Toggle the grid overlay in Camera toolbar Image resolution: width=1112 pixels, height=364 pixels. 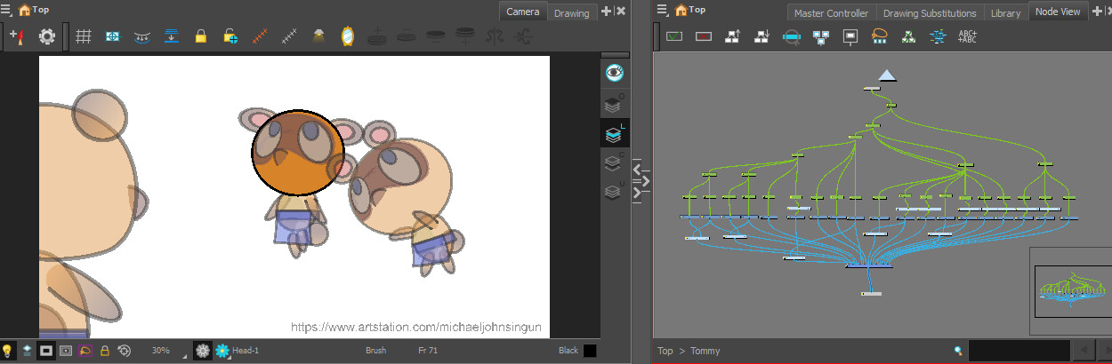click(83, 37)
